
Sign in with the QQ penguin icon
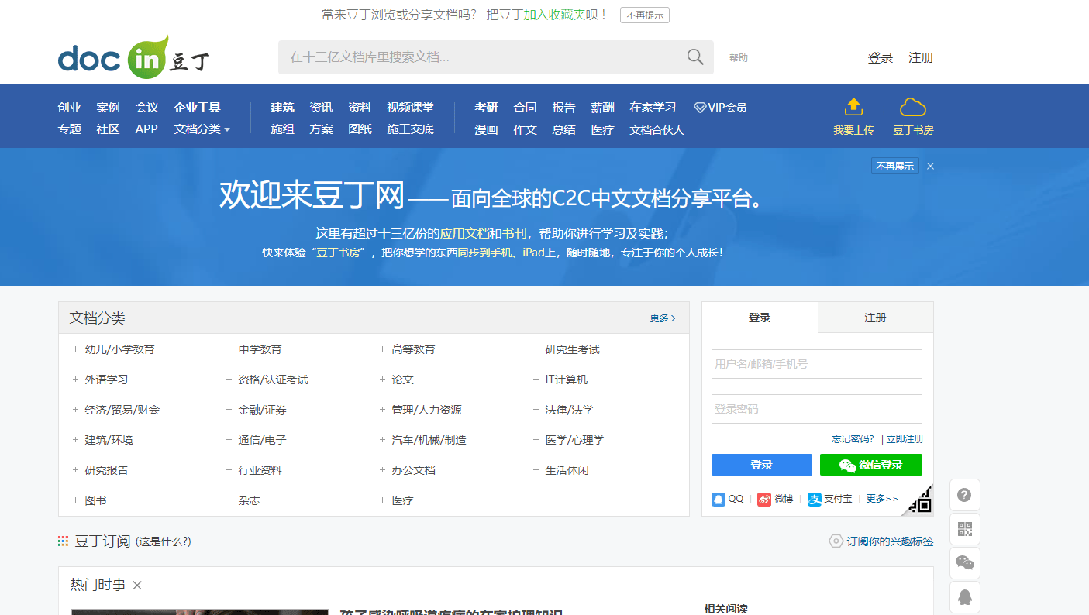pyautogui.click(x=718, y=499)
